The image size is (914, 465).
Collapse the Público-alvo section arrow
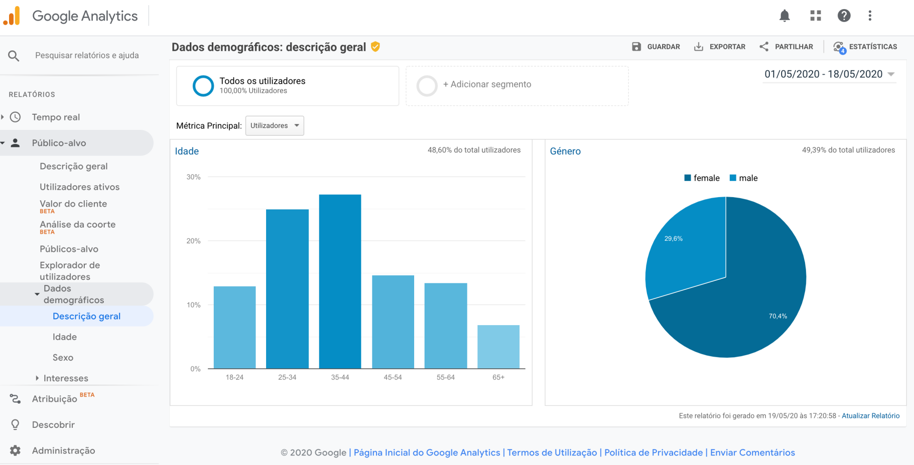pos(2,143)
